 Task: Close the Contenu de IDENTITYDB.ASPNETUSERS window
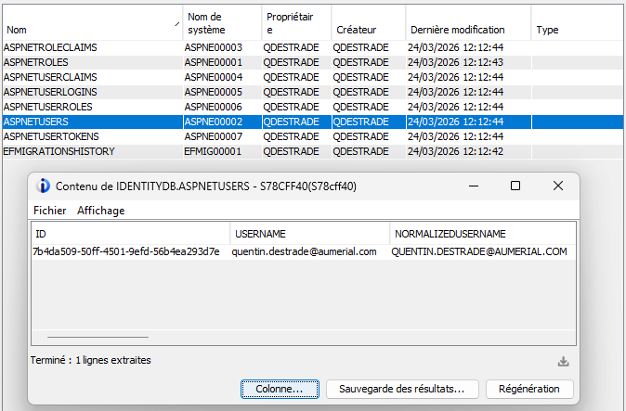[557, 186]
